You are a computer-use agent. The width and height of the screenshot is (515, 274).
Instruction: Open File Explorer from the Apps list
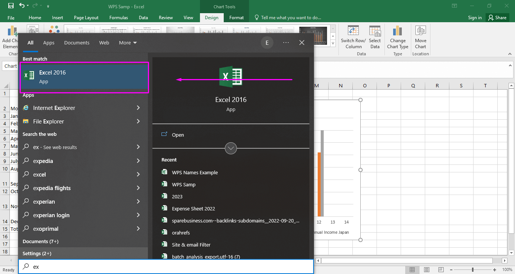(48, 121)
